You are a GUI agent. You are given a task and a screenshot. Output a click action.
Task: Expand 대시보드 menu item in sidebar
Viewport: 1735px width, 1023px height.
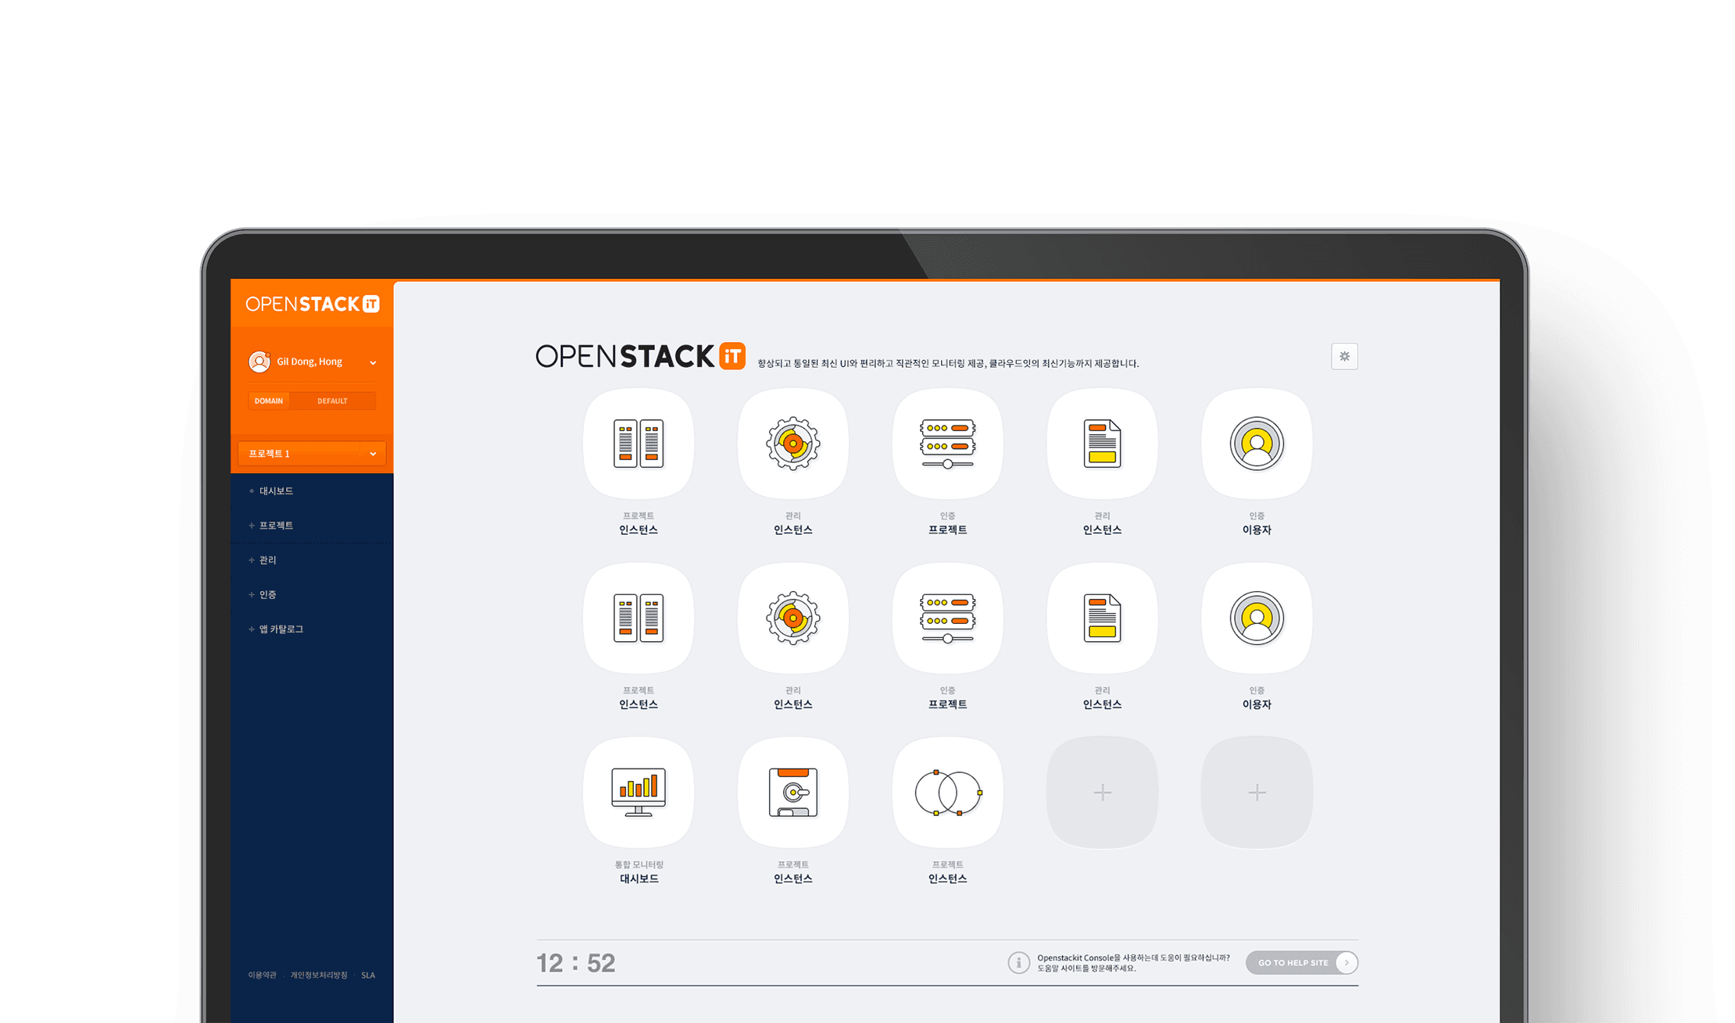277,490
